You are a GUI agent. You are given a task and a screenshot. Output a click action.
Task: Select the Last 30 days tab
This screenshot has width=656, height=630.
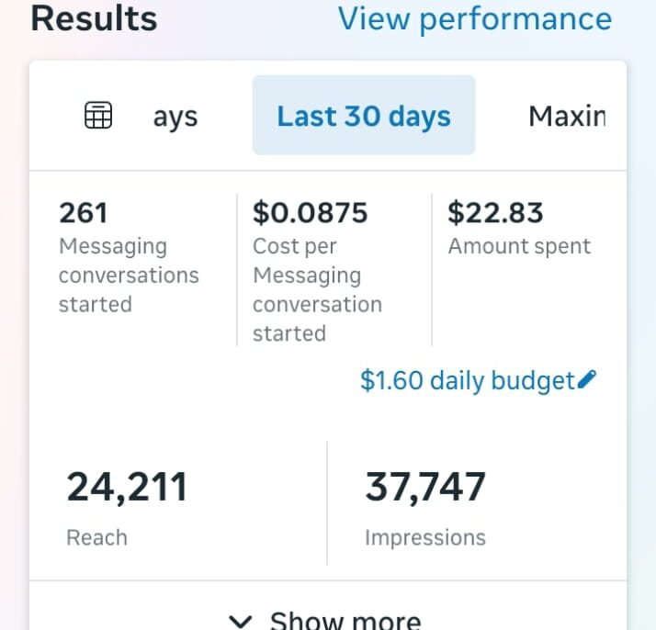tap(364, 117)
